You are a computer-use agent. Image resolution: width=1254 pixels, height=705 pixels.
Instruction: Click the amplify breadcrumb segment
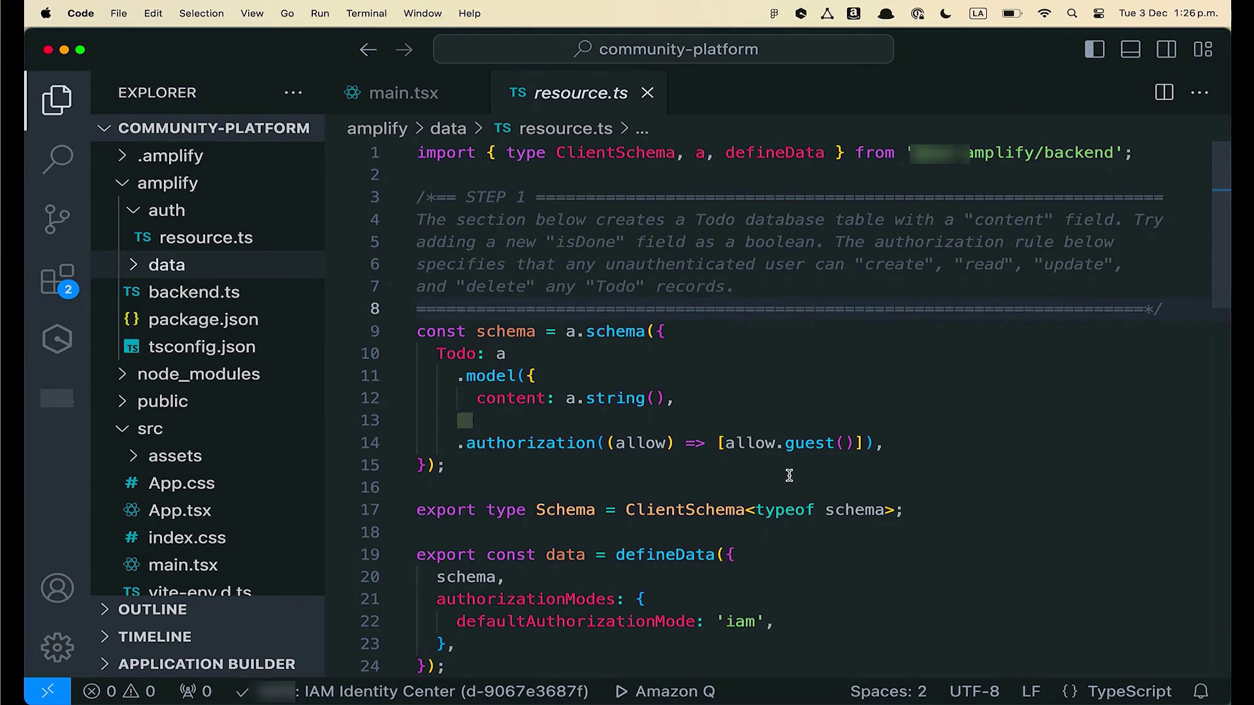point(377,129)
